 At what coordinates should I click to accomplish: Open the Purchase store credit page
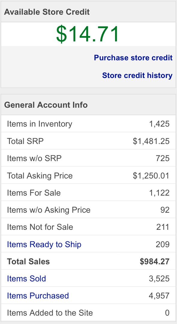point(133,58)
